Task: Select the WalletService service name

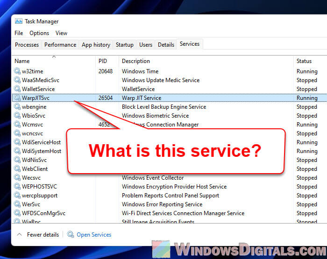Action: pyautogui.click(x=38, y=89)
